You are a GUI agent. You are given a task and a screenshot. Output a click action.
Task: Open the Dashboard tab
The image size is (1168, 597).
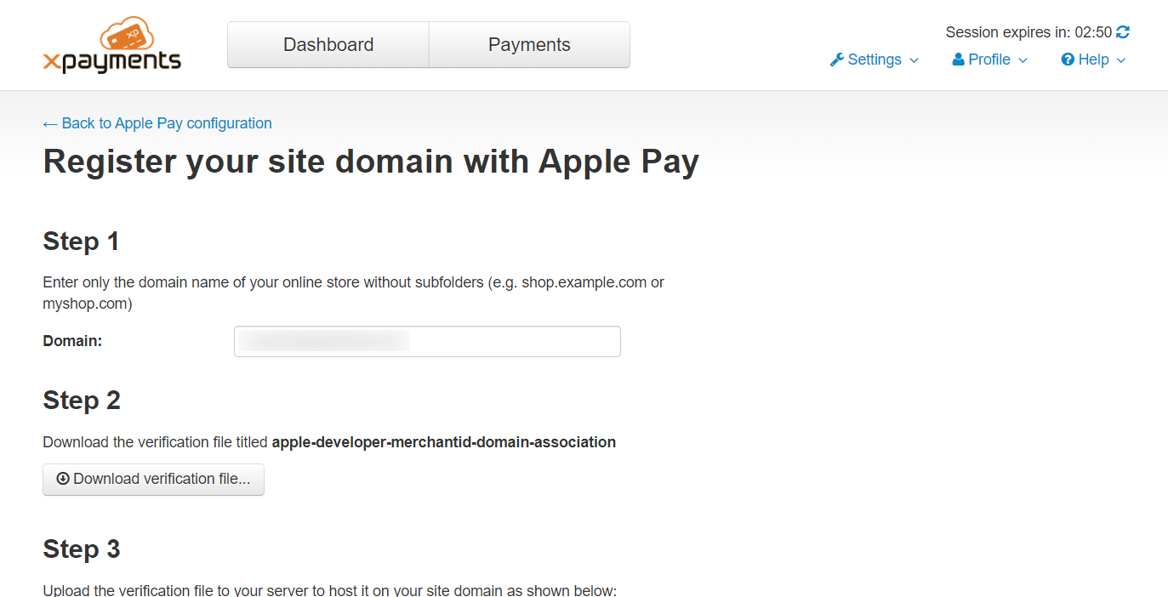[328, 45]
